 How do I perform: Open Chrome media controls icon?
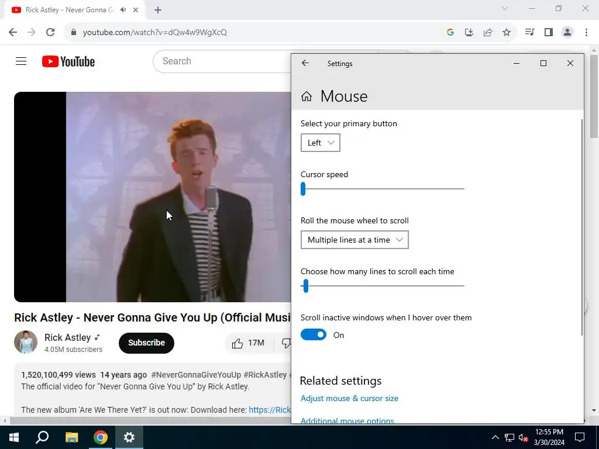[529, 33]
